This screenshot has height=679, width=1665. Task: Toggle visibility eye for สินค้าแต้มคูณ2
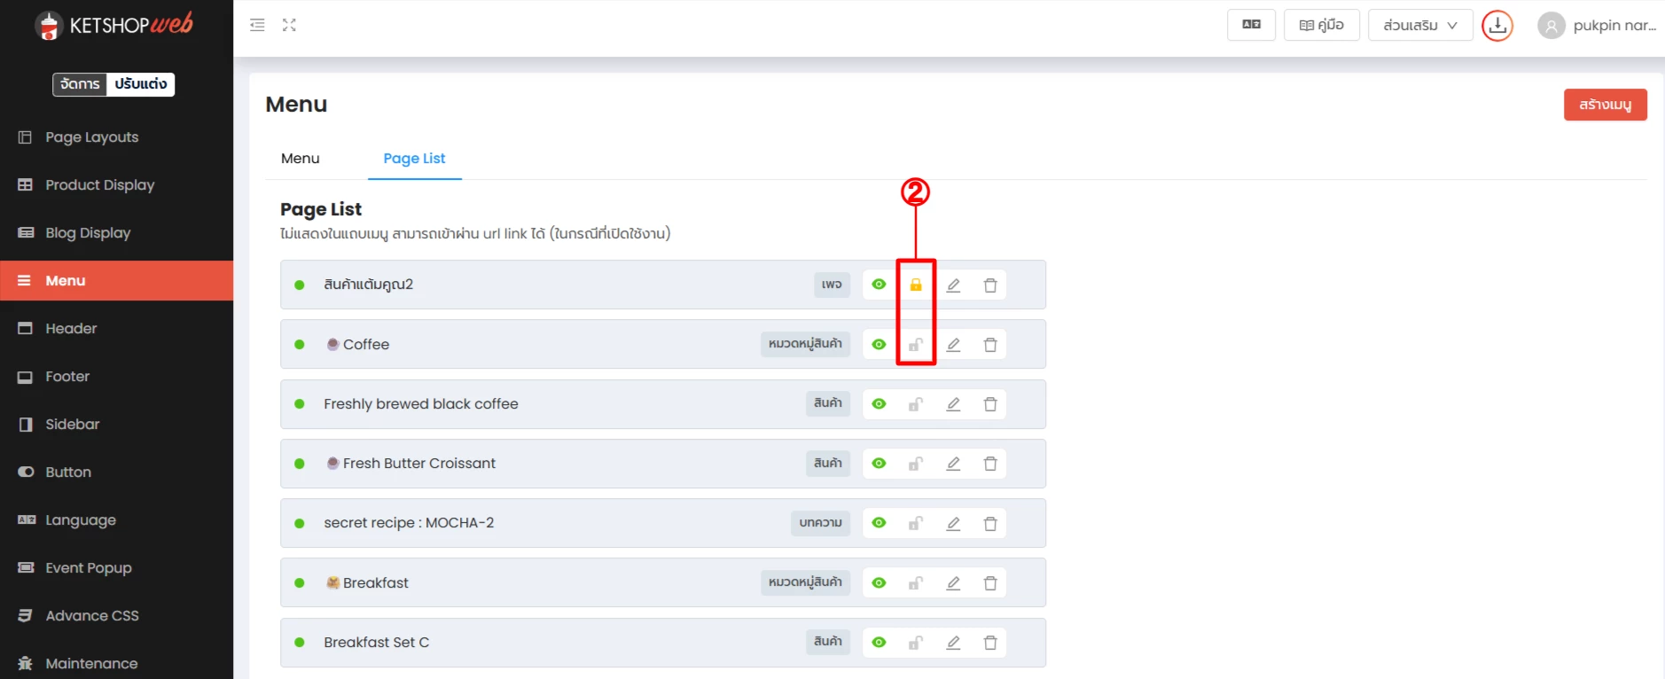879,285
